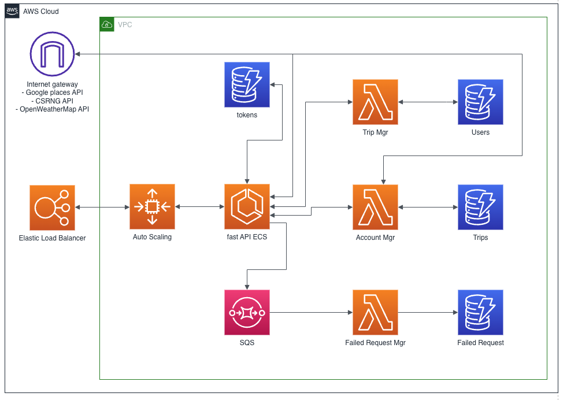Select the 'SQS' label
Image resolution: width=567 pixels, height=400 pixels.
tap(247, 343)
